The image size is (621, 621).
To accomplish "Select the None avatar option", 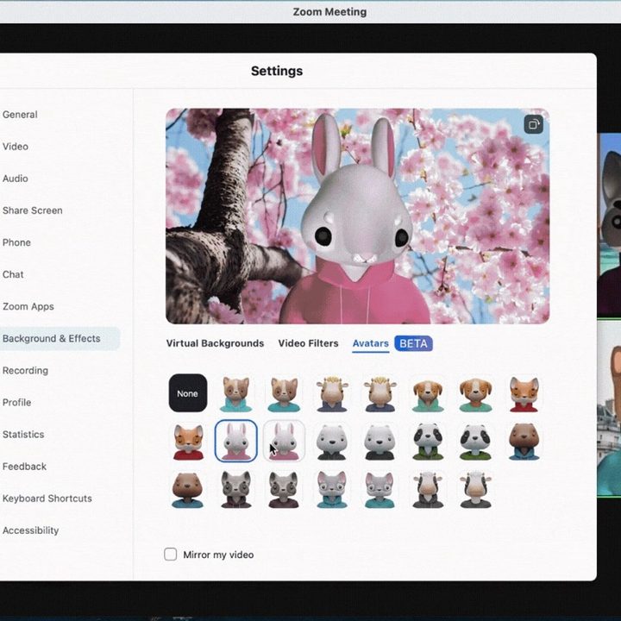I will click(x=188, y=393).
